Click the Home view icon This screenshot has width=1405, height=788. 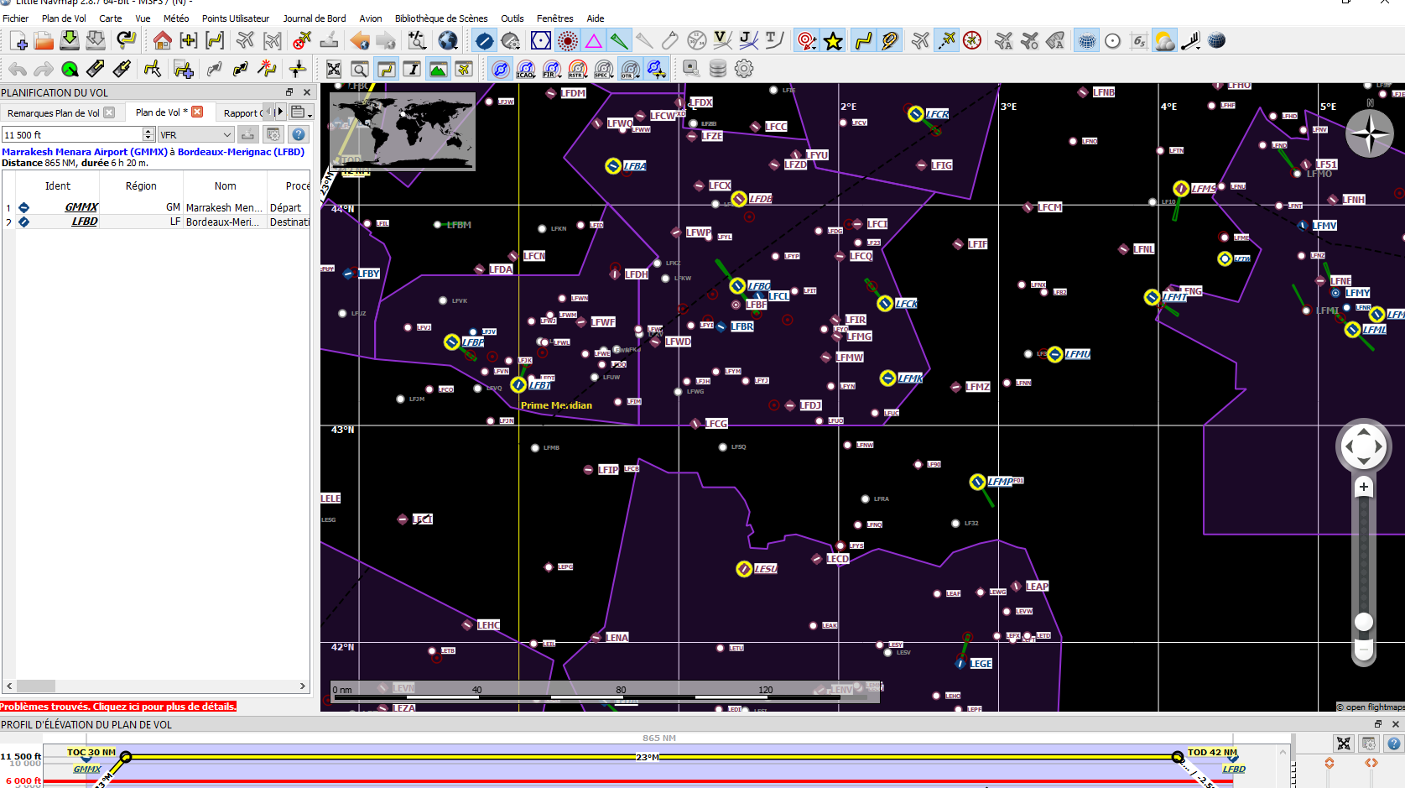163,40
